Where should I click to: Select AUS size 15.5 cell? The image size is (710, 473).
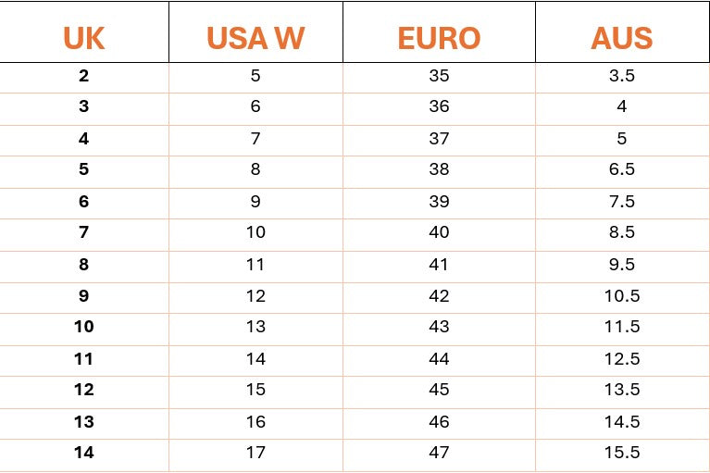(622, 453)
